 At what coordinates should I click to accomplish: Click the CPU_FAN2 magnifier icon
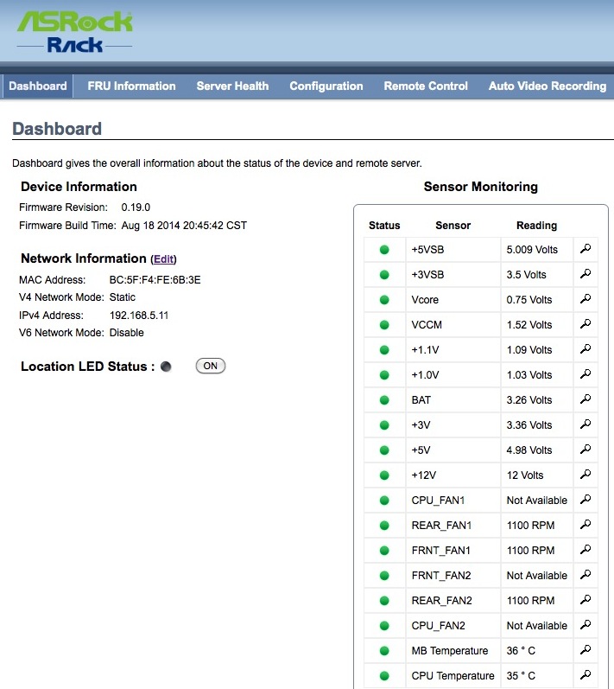[x=586, y=624]
